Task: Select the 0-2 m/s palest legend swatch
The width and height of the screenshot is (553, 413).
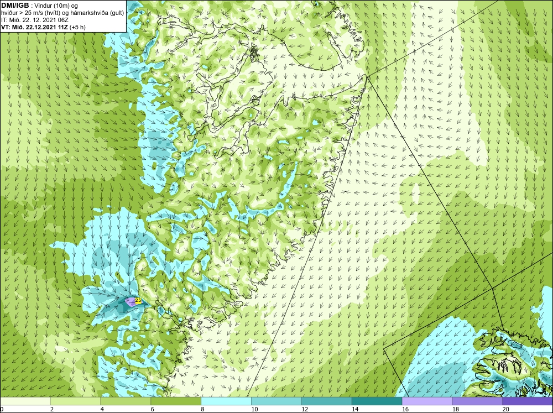Action: click(x=25, y=401)
